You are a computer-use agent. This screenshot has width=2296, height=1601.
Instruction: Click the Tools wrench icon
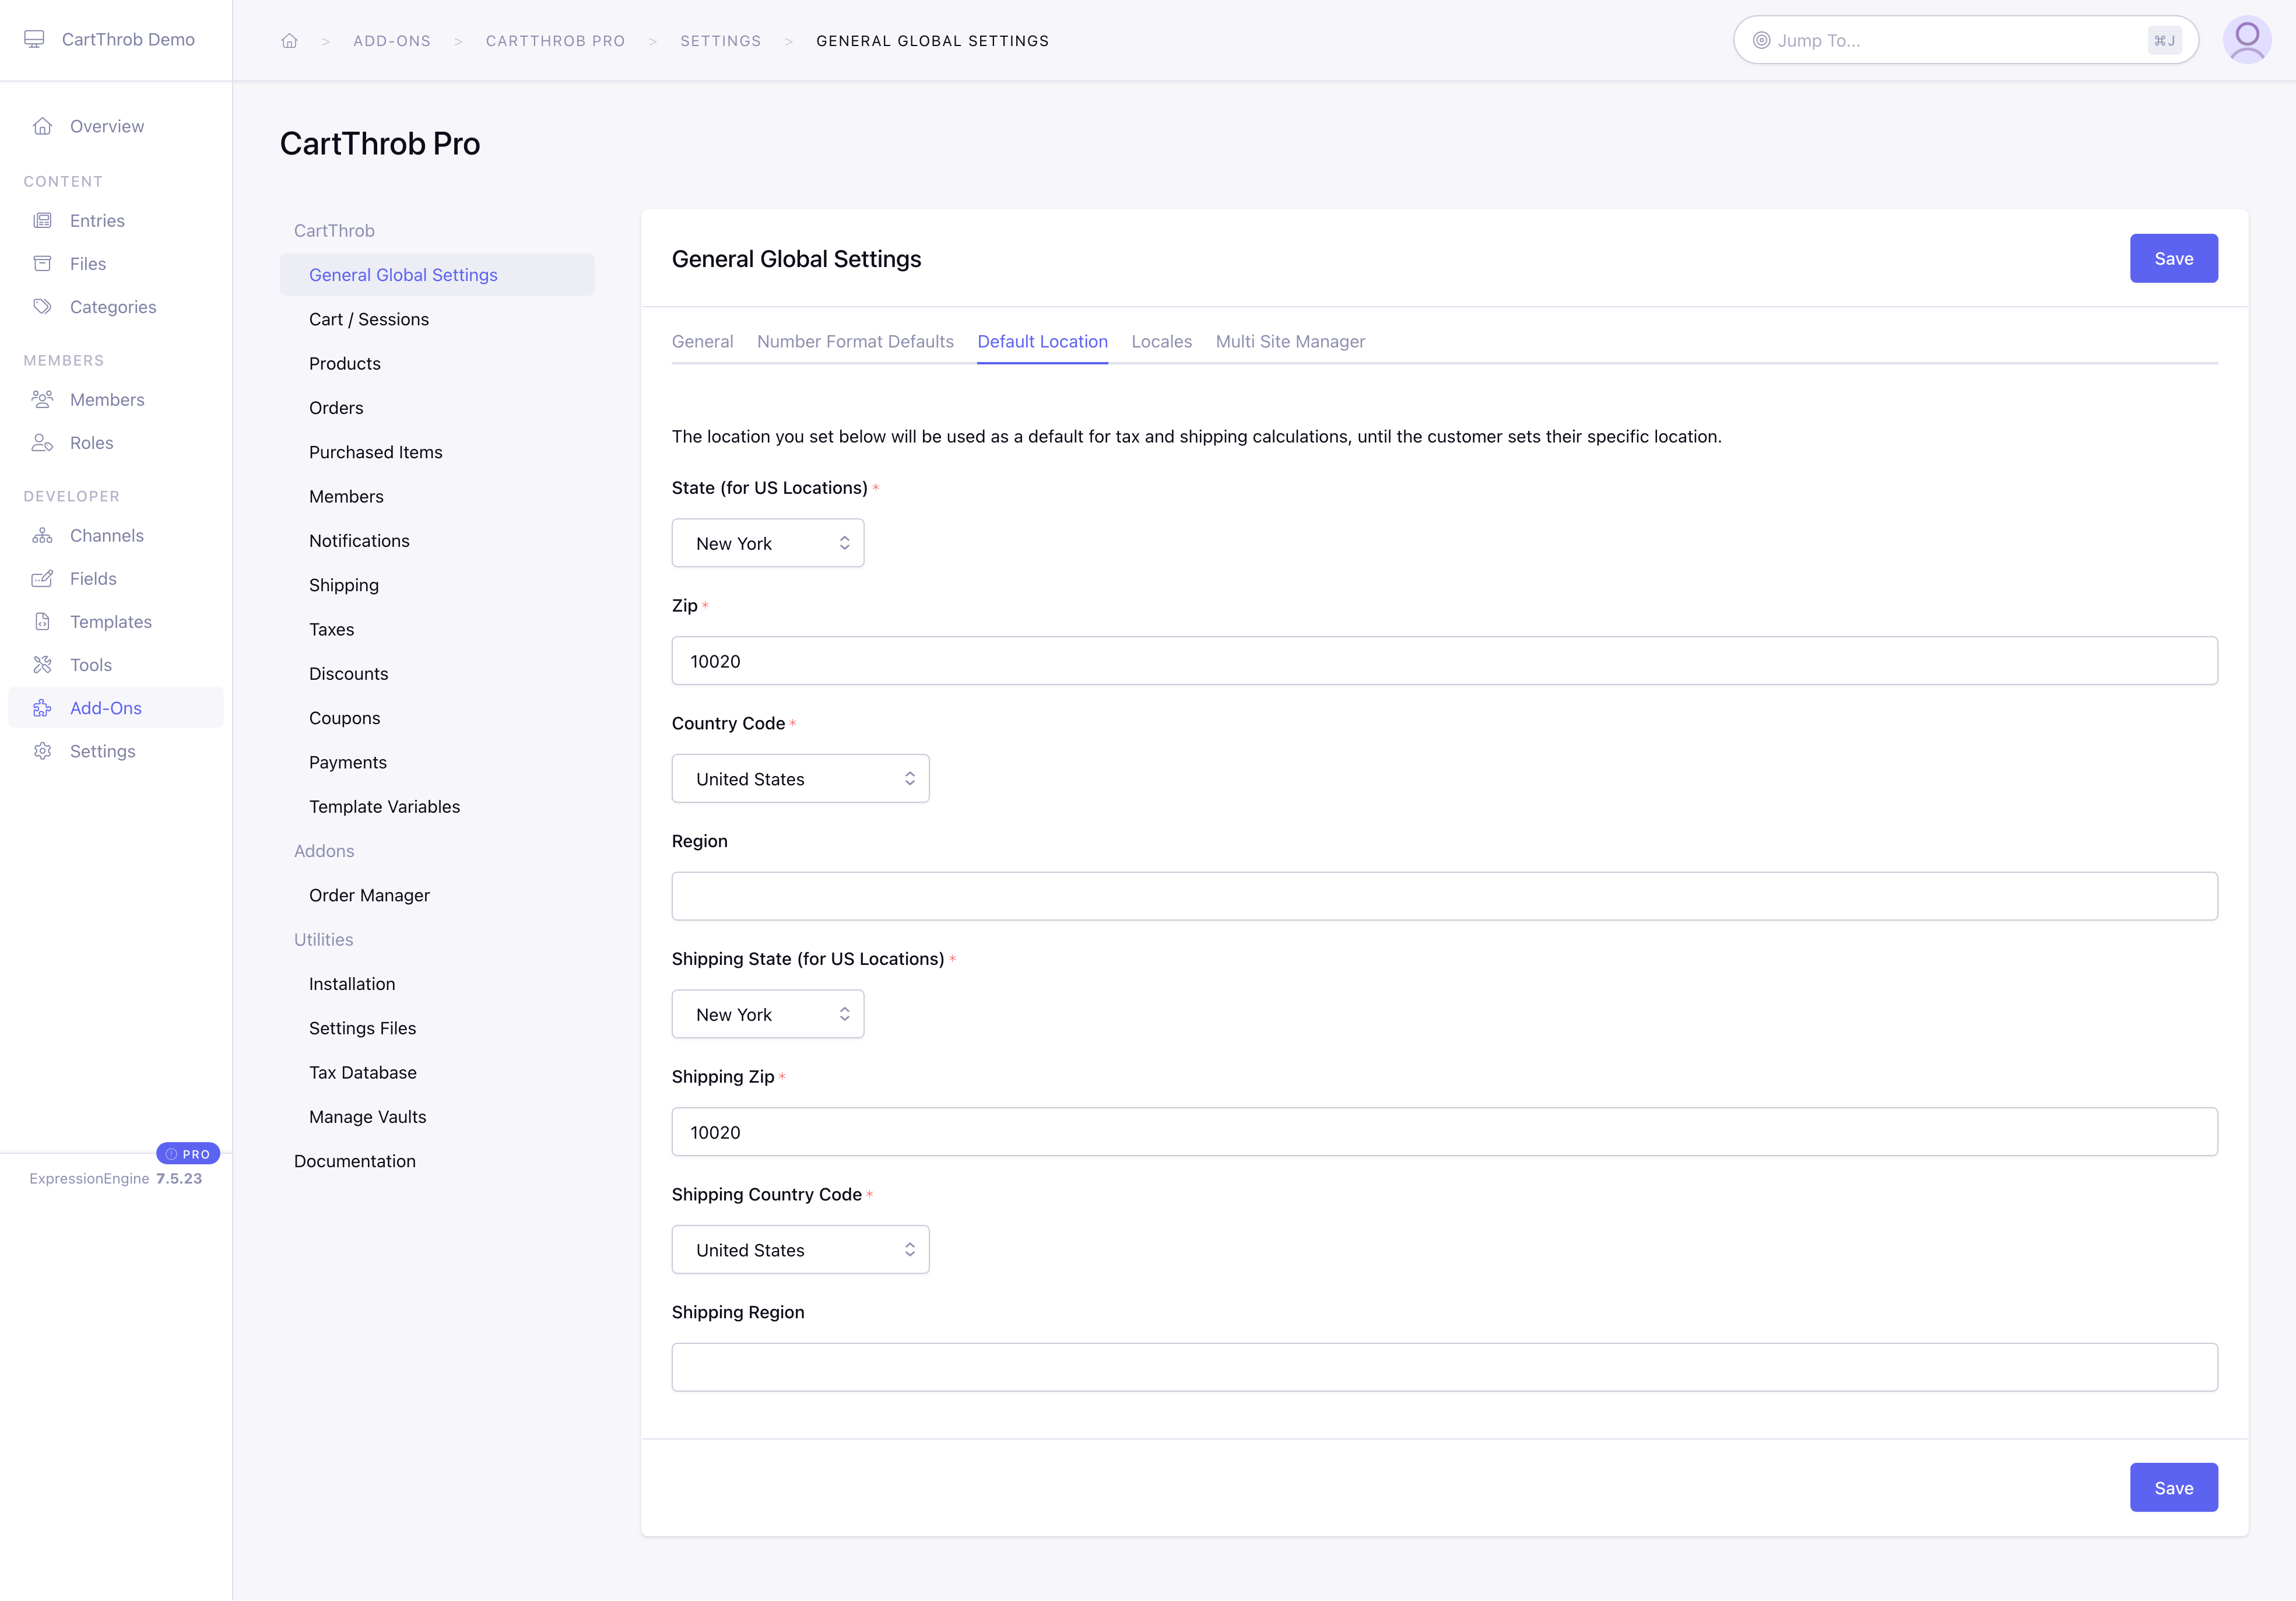[x=42, y=665]
